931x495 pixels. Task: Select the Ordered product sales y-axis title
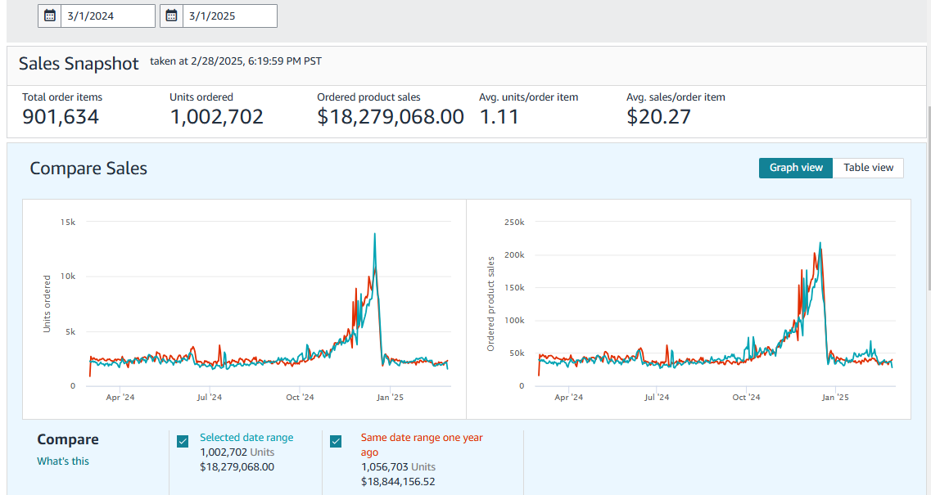(490, 304)
